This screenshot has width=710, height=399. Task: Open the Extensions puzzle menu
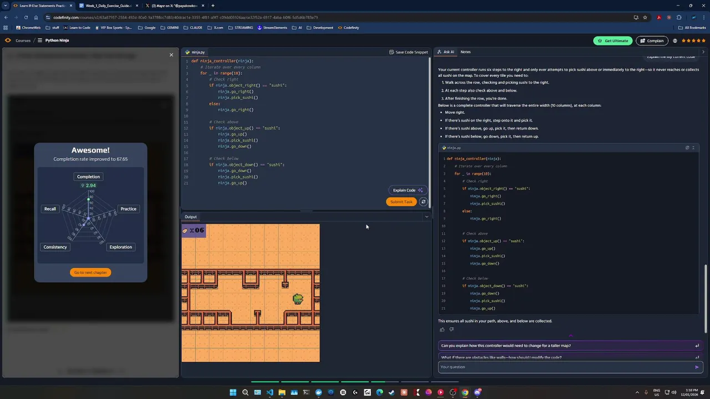679,17
